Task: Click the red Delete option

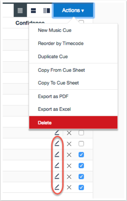Action: (x=73, y=123)
